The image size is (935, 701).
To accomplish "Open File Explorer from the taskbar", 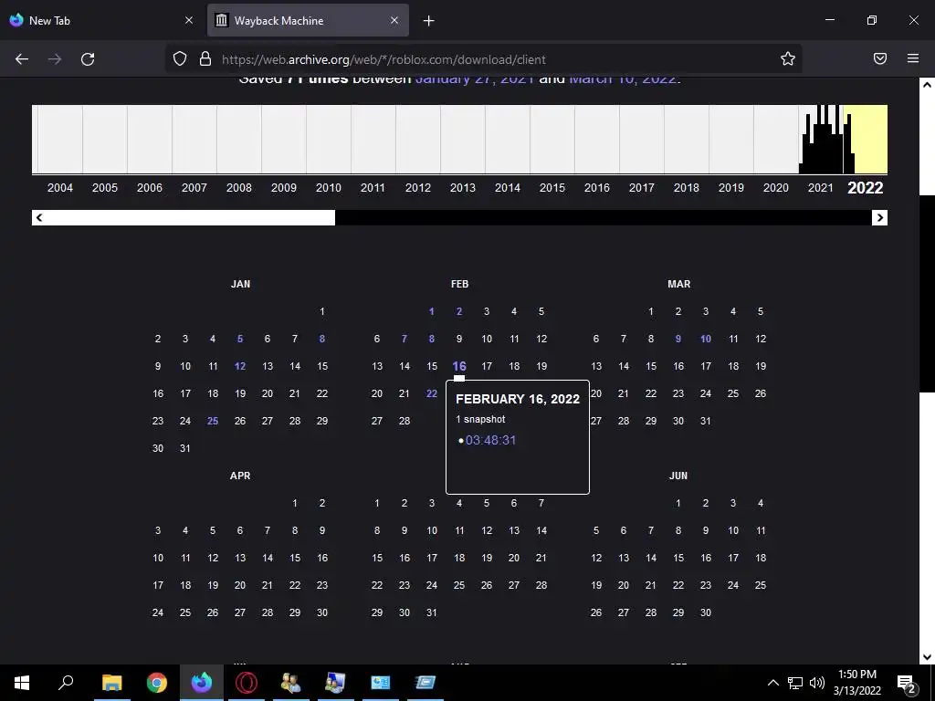I will (111, 683).
